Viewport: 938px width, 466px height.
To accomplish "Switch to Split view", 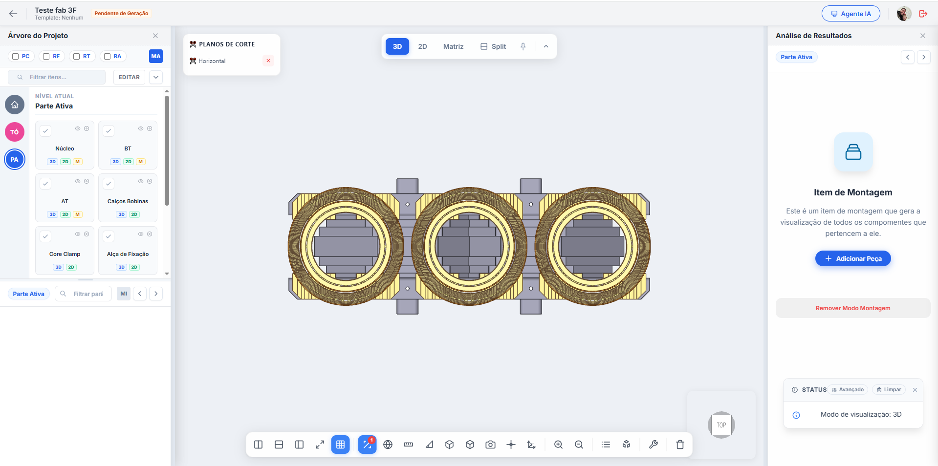I will [x=493, y=46].
